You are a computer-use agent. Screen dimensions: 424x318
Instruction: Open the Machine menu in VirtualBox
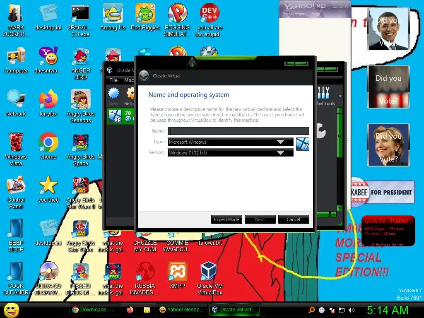[129, 80]
